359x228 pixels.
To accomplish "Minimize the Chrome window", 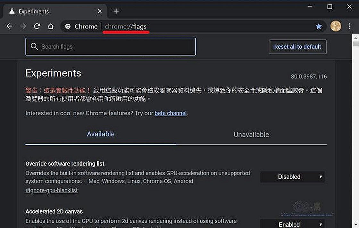I will pos(310,7).
